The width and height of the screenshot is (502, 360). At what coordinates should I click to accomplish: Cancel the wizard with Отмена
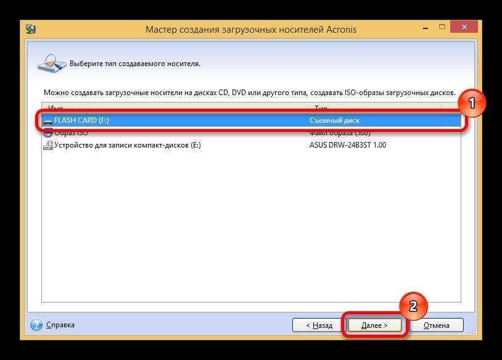point(437,325)
